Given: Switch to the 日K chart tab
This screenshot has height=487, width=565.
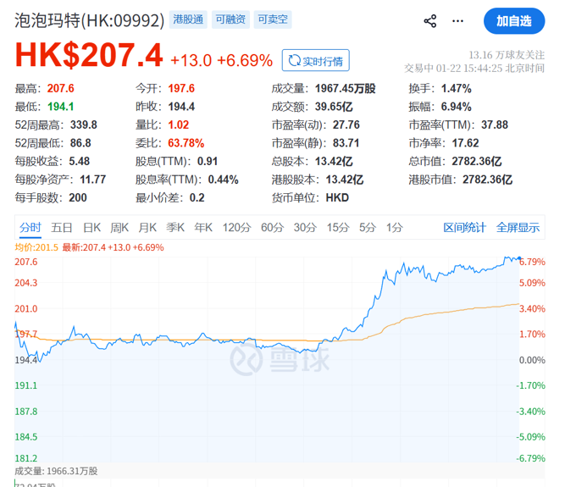Looking at the screenshot, I should coord(91,227).
